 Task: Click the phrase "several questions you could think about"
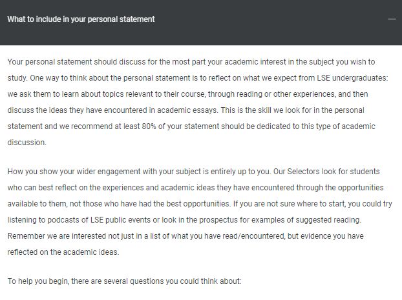click(x=172, y=281)
